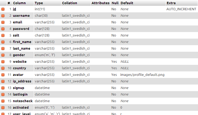
Task: Click the Column header
Action: point(19,3)
